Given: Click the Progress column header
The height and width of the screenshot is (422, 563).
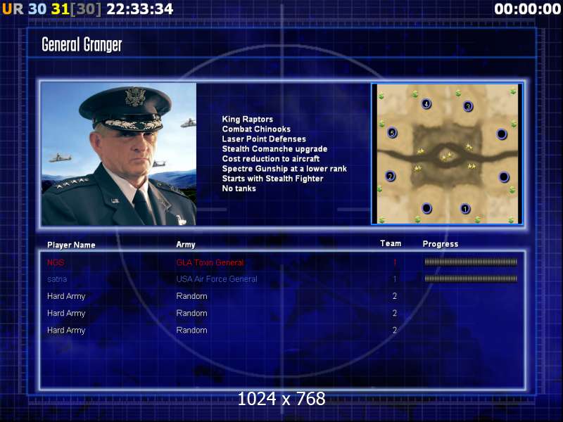Looking at the screenshot, I should click(441, 244).
